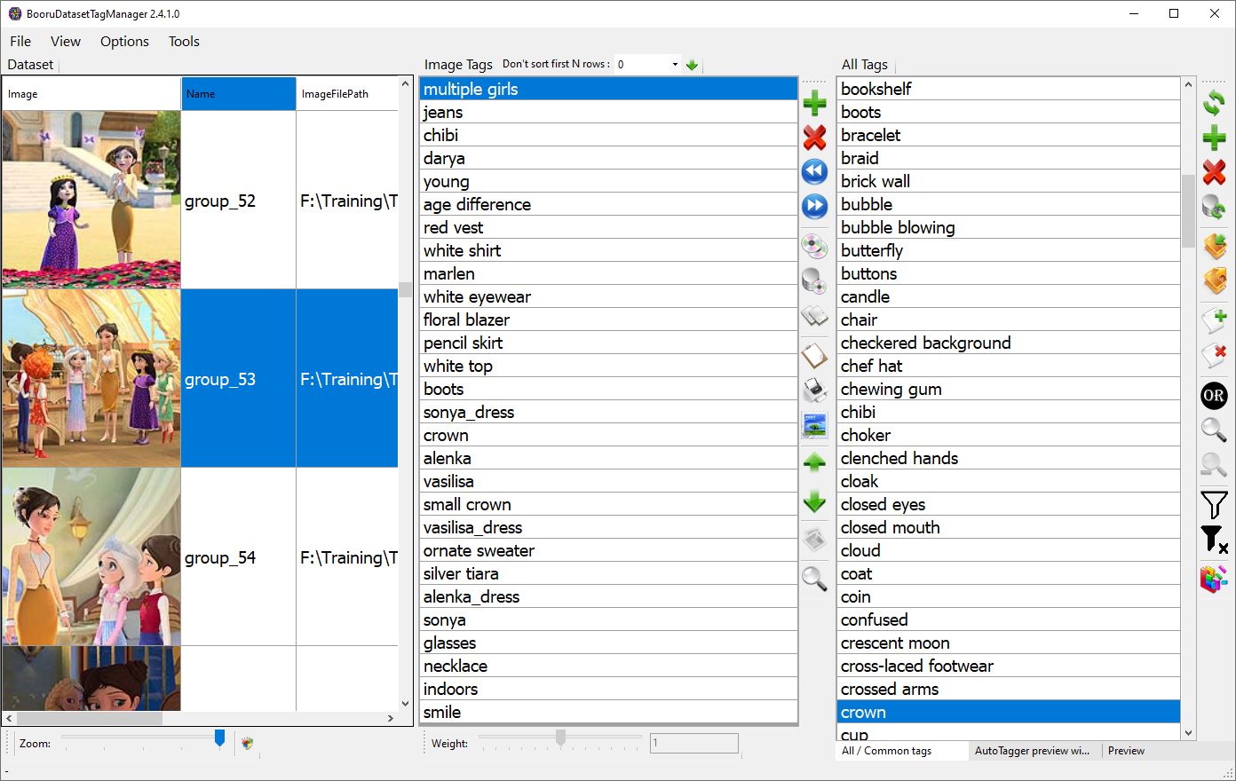Select 'cross-laced footwear' in All Tags
The height and width of the screenshot is (781, 1236).
pyautogui.click(x=1009, y=666)
